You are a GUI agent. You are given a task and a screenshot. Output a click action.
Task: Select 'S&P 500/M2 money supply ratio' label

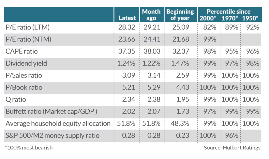(x=52, y=135)
